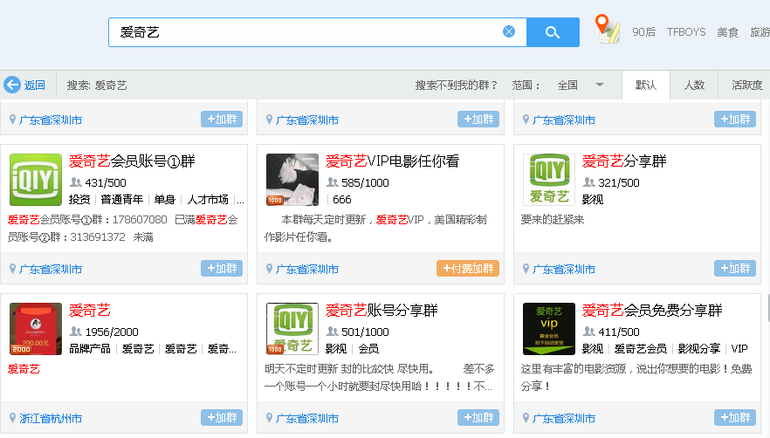Image resolution: width=770 pixels, height=438 pixels.
Task: Click 广东省深圳市 location under 爱奇艺分享群
Action: (564, 269)
